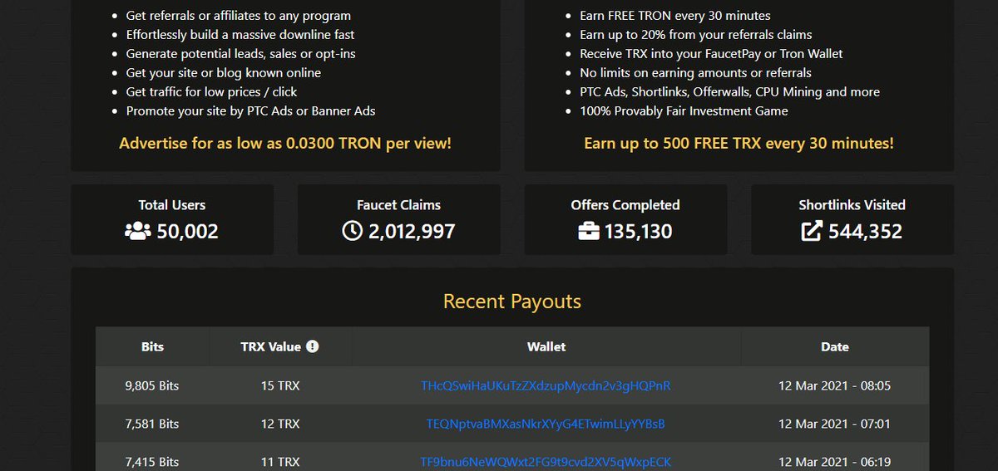
Task: Open wallet link THcQSwiHaUKuTzZXdzupMycdn2v3gHQPnR
Action: 546,385
